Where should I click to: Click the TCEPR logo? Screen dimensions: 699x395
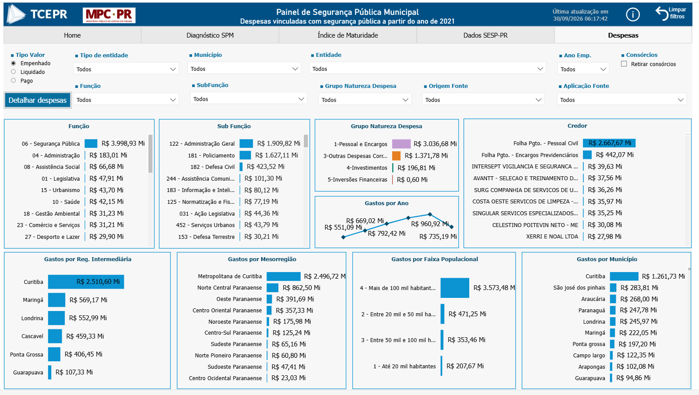[37, 14]
